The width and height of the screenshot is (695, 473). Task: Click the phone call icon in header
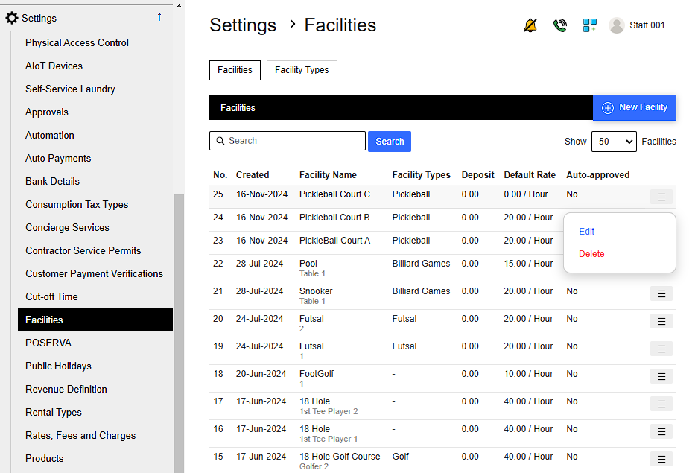[560, 25]
